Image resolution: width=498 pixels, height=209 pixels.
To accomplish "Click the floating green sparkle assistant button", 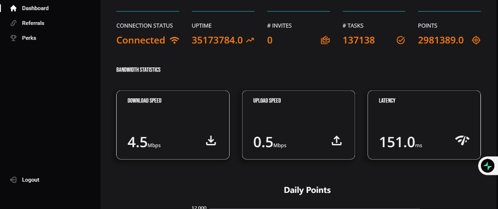I will 488,166.
